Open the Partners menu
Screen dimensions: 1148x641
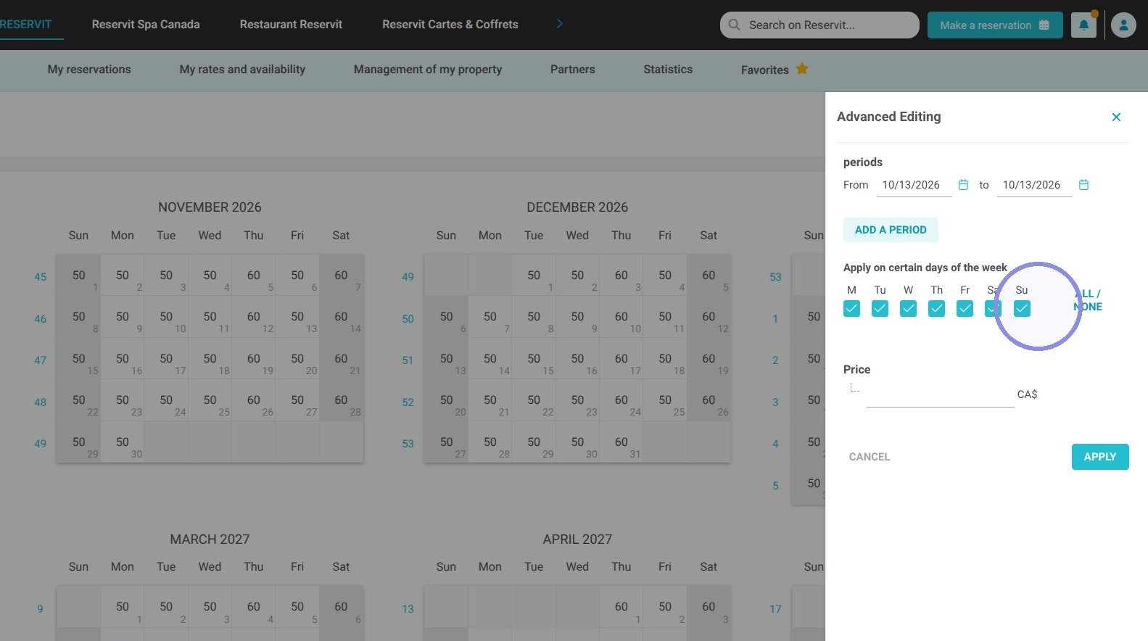[573, 70]
